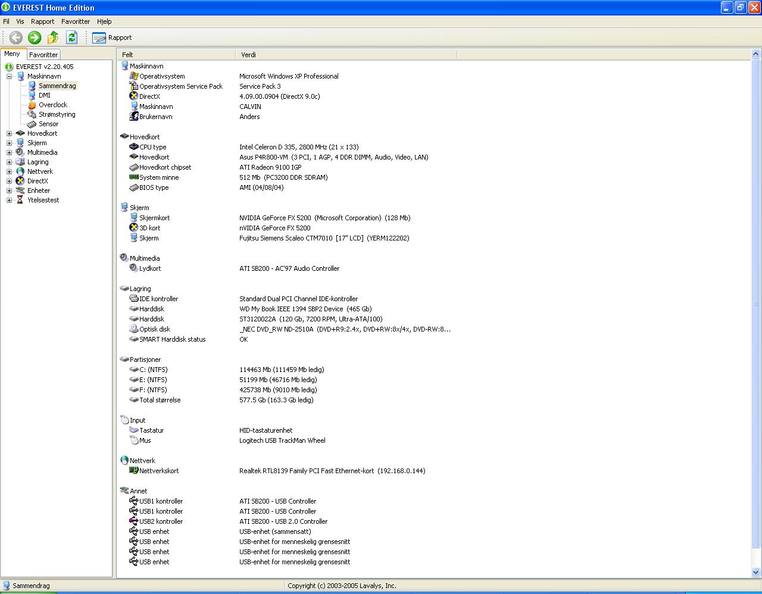Expand the Ytelsestest tree node
The width and height of the screenshot is (762, 594).
click(x=9, y=200)
